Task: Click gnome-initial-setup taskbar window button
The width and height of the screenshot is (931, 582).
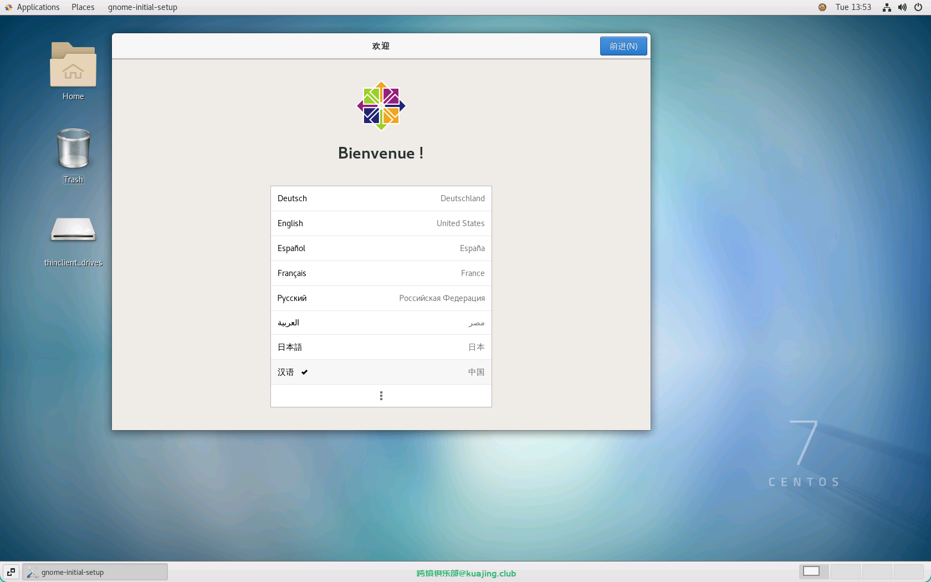Action: tap(95, 572)
